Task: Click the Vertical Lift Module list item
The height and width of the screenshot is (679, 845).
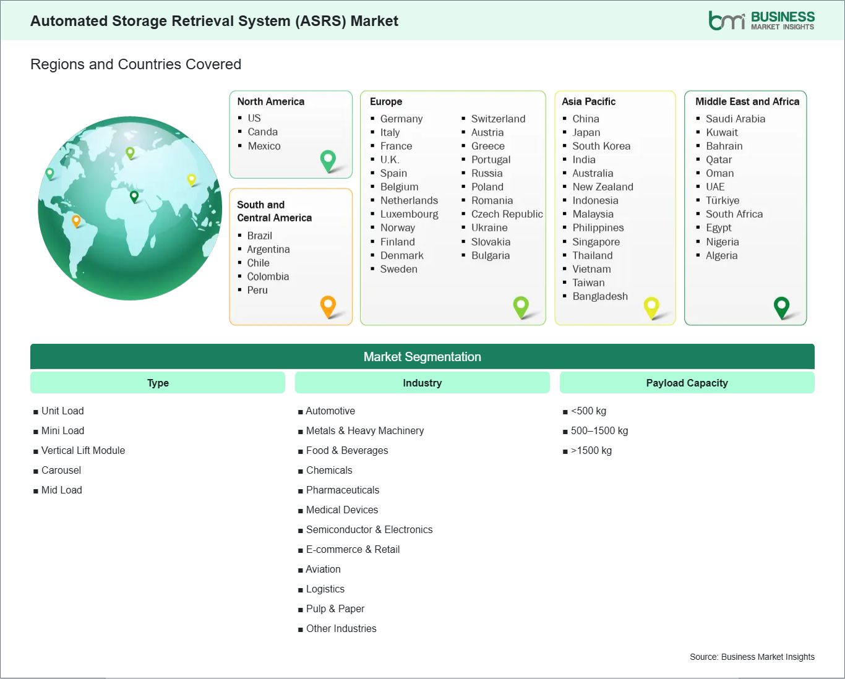Action: [83, 450]
